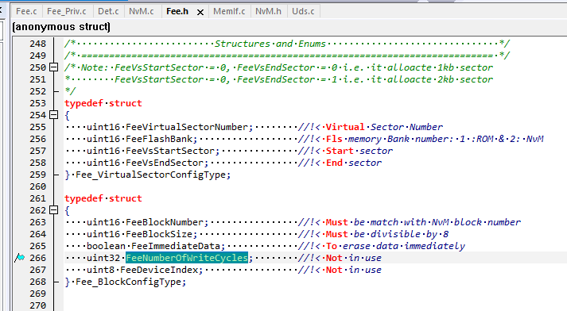Click the FeeVsEndSector member on line 258

point(165,163)
